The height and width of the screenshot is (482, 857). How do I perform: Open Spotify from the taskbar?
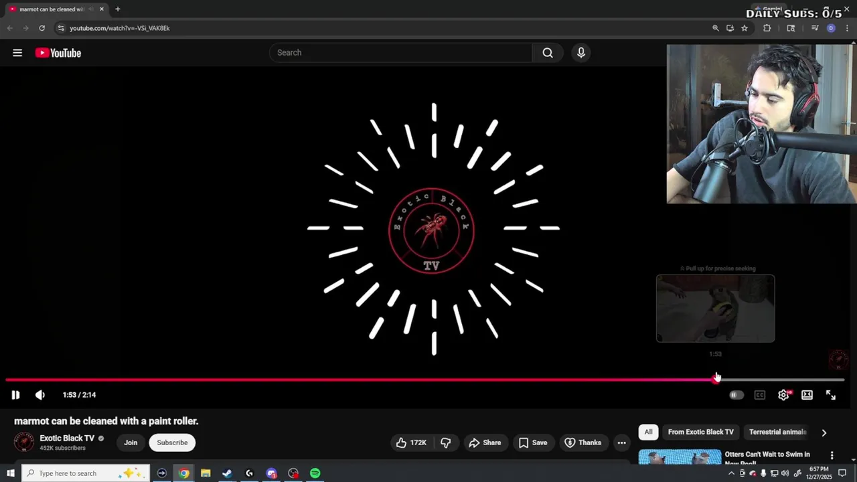click(x=315, y=473)
